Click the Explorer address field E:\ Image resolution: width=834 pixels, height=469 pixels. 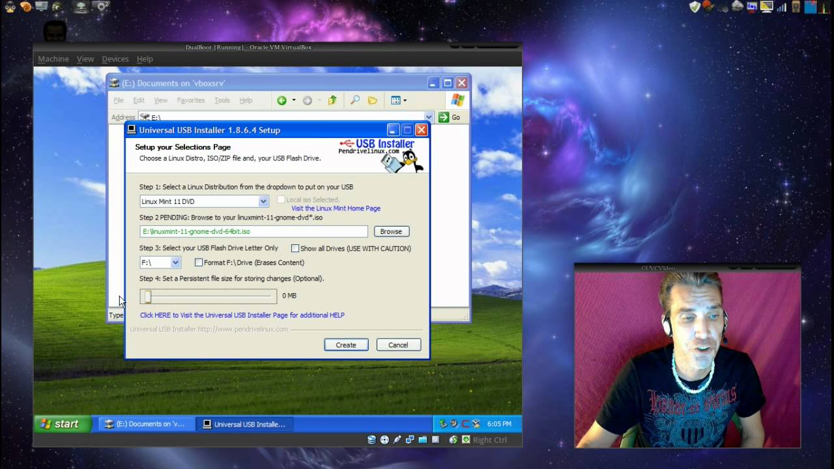[x=281, y=117]
